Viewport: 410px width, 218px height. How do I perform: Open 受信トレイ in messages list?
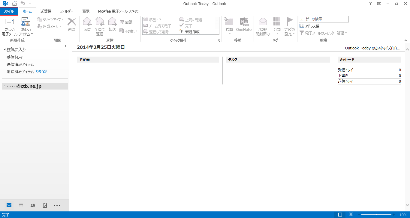345,70
